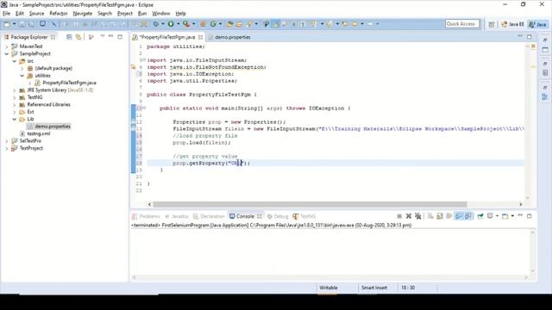Expand the MavenTest project
This screenshot has width=552, height=310.
[x=7, y=46]
